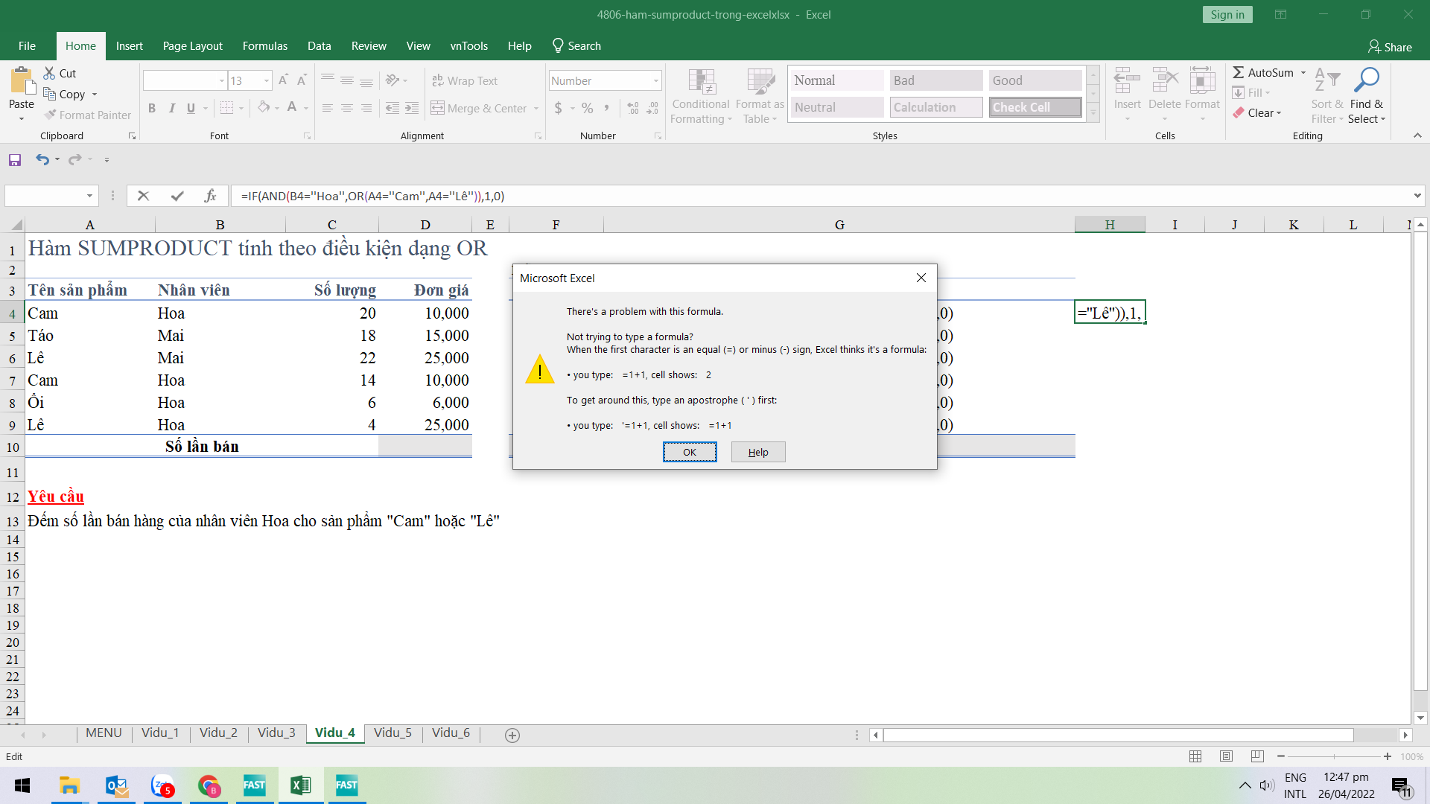Expand the Number format dropdown

pyautogui.click(x=656, y=80)
